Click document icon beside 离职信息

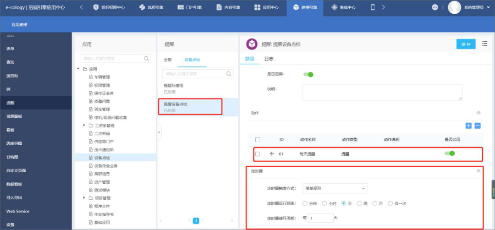(x=91, y=174)
